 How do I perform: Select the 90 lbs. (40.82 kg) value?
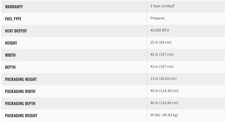tap(164, 115)
